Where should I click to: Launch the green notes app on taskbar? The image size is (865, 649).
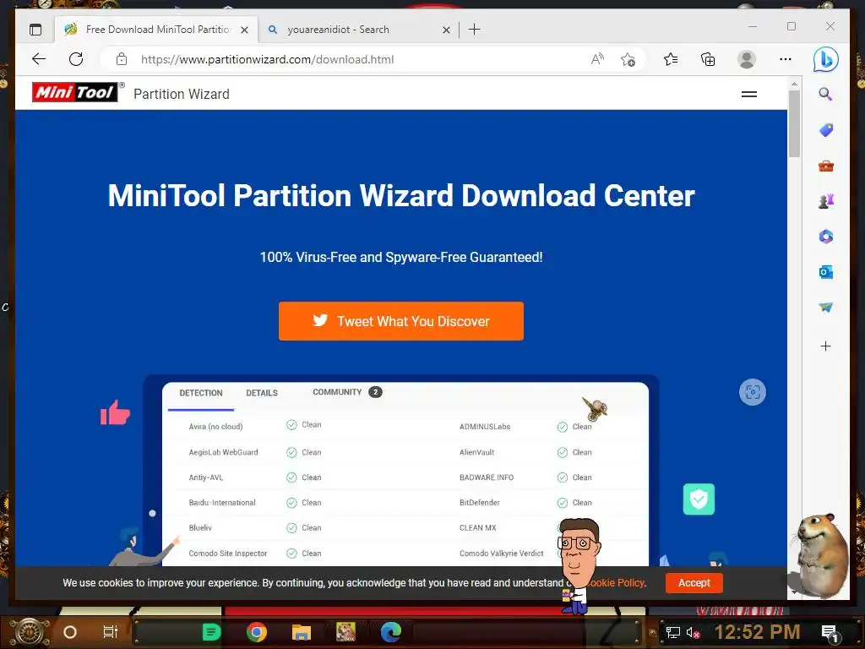point(211,632)
